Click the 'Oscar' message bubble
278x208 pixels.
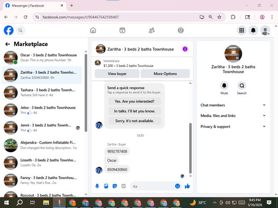coord(112,160)
